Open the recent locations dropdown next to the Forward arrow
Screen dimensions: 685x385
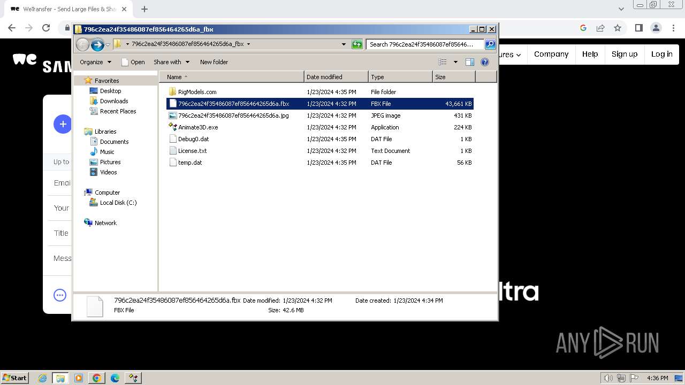pyautogui.click(x=108, y=44)
